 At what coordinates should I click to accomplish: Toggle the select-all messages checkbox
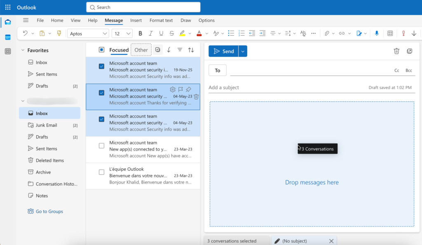click(101, 50)
